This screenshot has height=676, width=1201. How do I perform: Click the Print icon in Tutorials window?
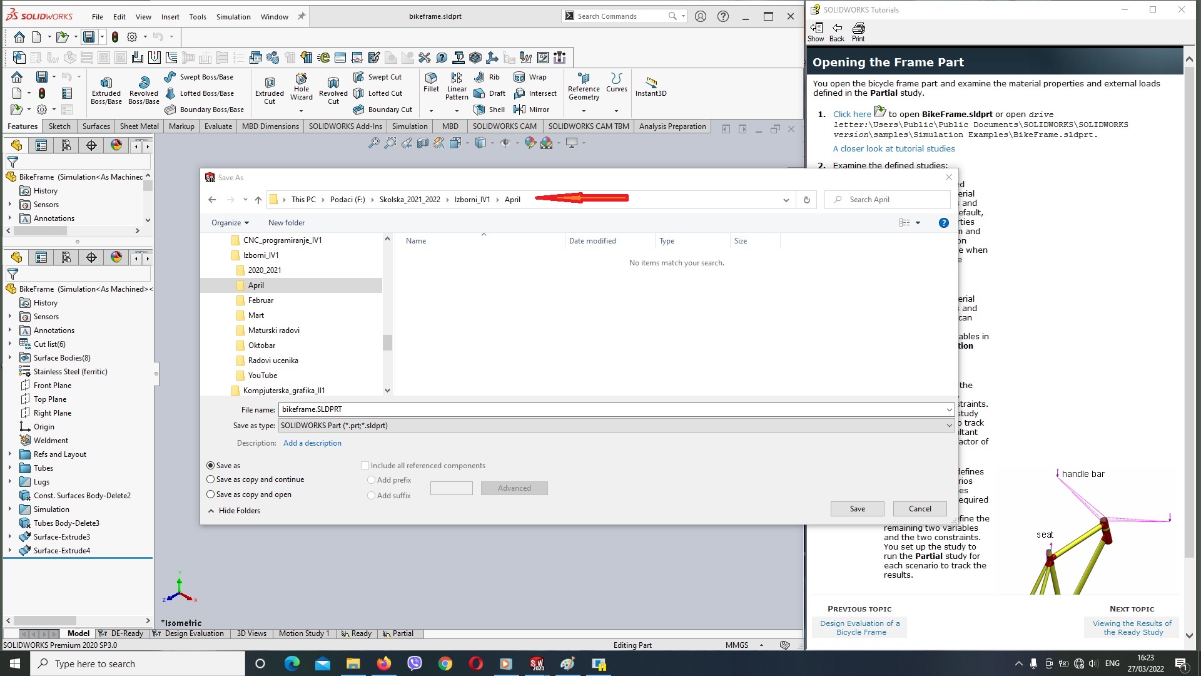(x=858, y=32)
